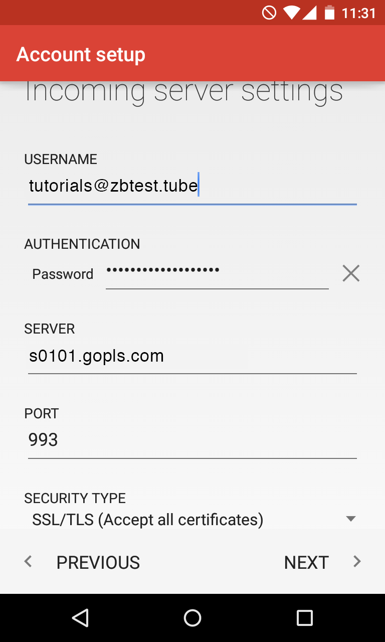Click into the Password field
The width and height of the screenshot is (385, 642).
[x=217, y=273]
